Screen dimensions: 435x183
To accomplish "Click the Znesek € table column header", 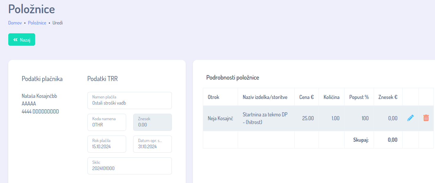I will coord(388,97).
